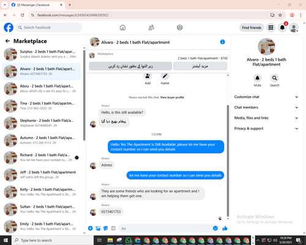Open the Facebook logo home link

pos(9,28)
